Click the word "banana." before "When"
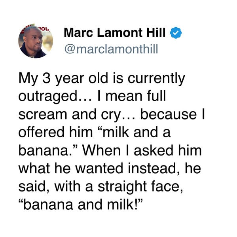This screenshot has height=237, width=237. click(x=48, y=150)
